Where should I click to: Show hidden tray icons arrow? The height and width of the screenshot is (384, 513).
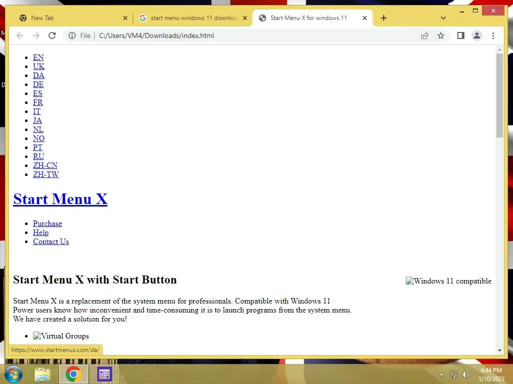click(x=442, y=374)
